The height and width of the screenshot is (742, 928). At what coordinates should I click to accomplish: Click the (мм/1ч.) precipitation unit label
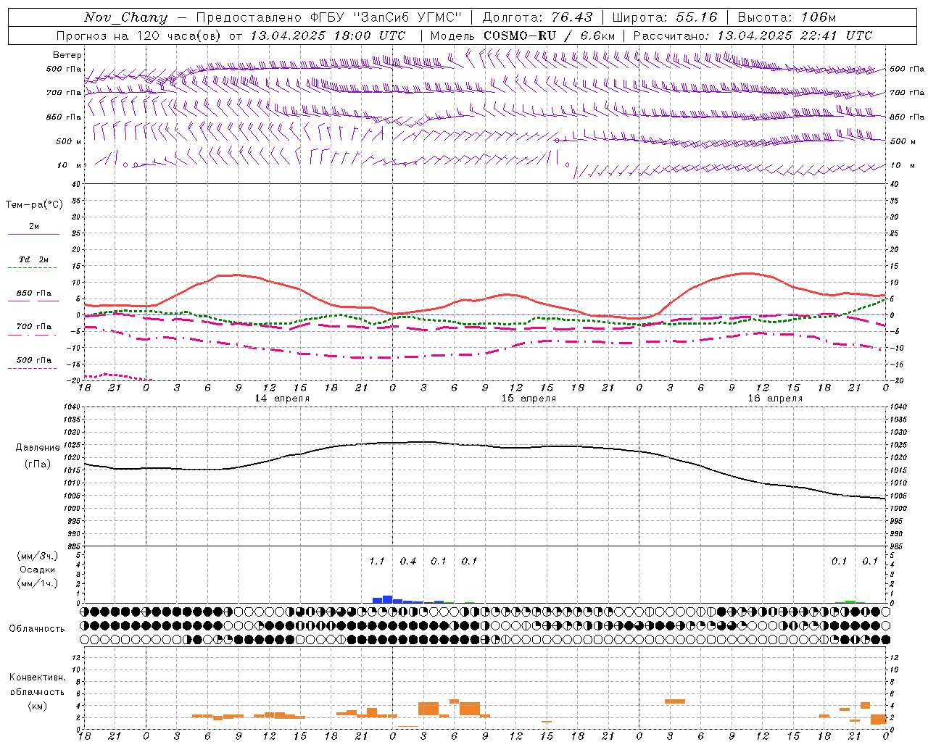[x=38, y=583]
